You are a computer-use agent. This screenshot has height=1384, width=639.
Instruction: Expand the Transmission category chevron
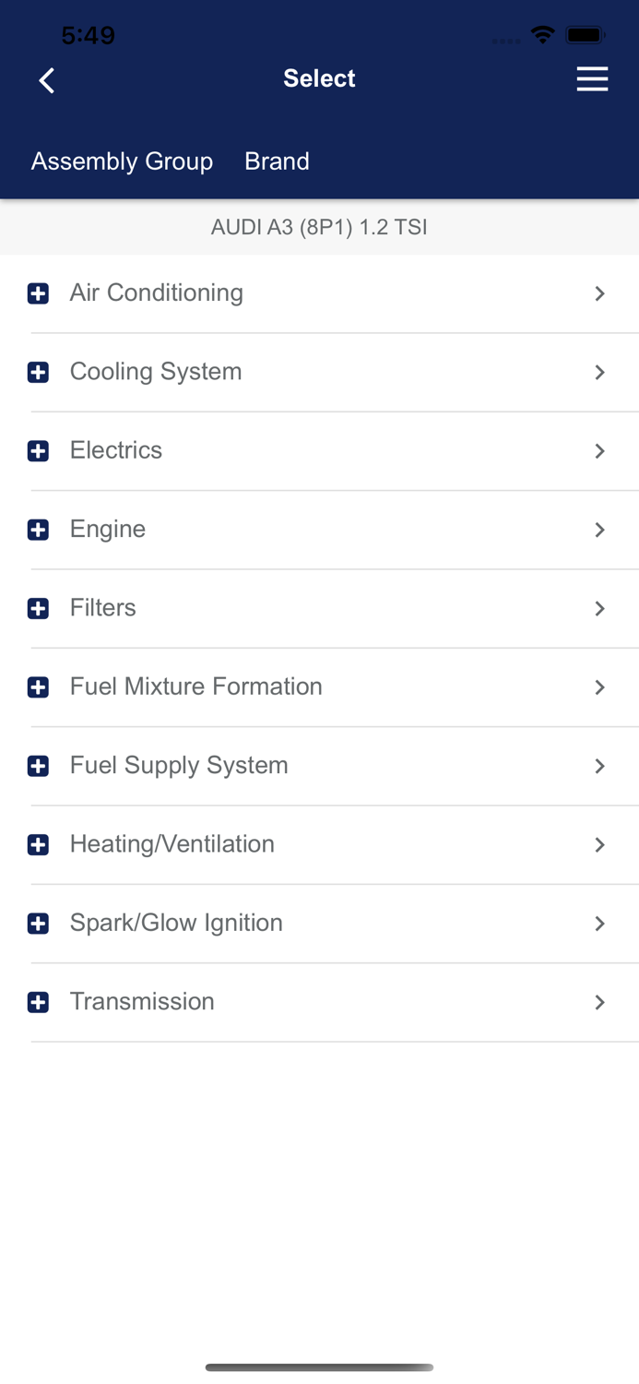coord(600,1002)
